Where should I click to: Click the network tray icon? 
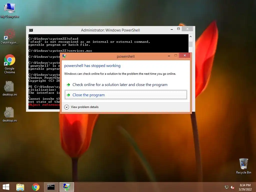(x=226, y=187)
